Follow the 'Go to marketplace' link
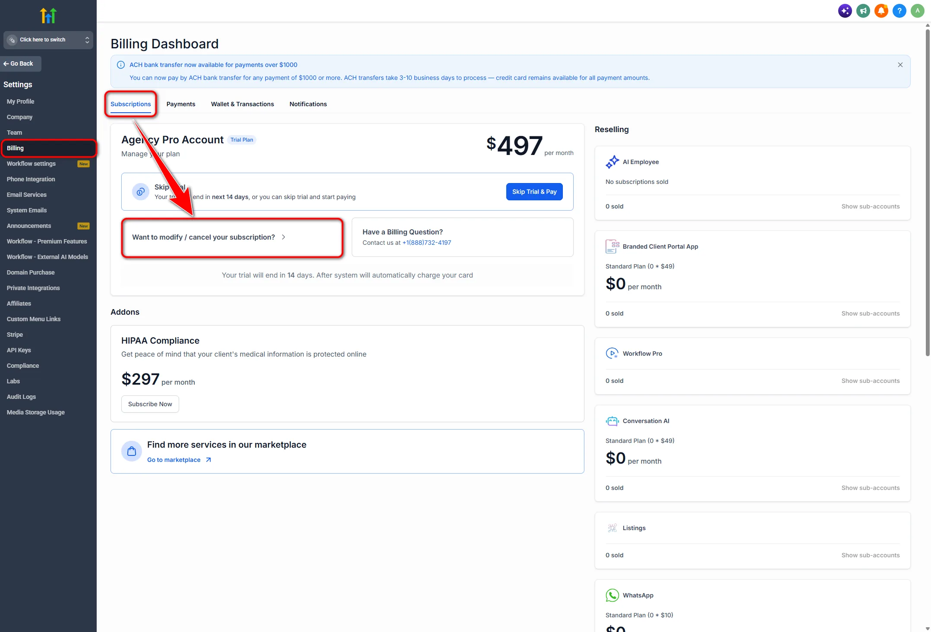 179,460
